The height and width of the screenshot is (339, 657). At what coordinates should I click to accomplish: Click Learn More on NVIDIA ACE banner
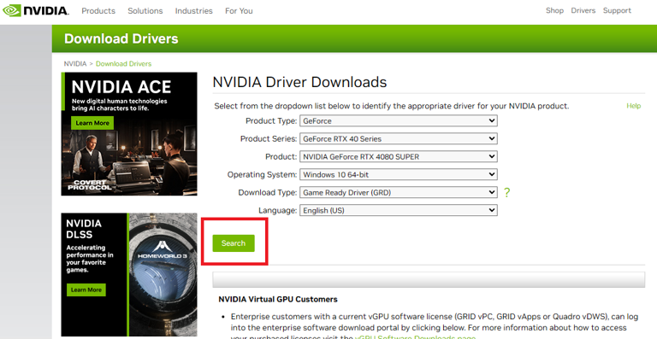point(92,123)
